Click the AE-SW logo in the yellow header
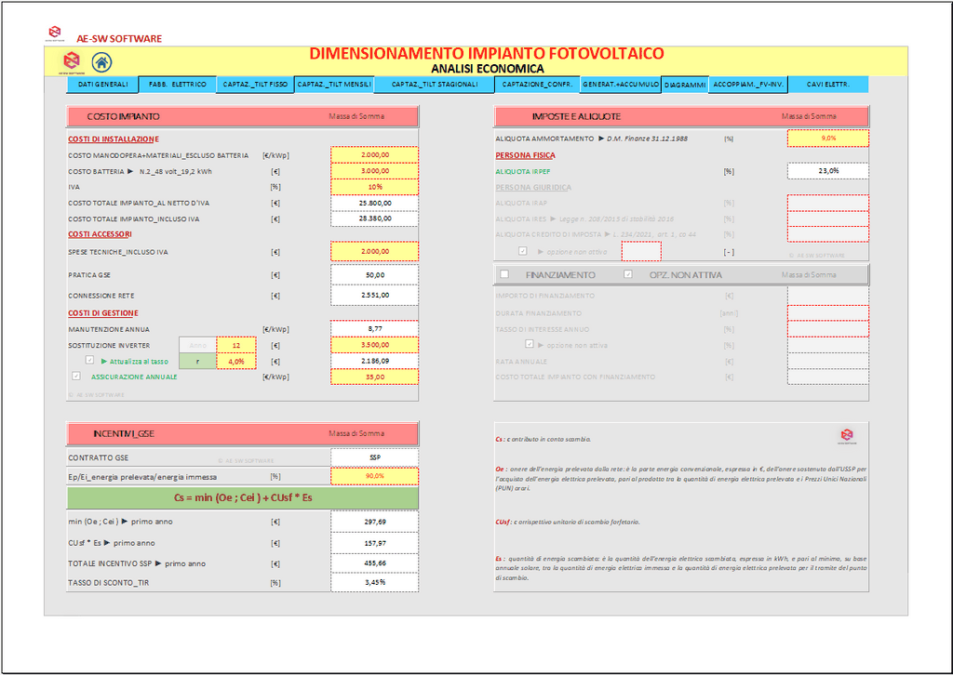This screenshot has width=953, height=675. (x=72, y=61)
